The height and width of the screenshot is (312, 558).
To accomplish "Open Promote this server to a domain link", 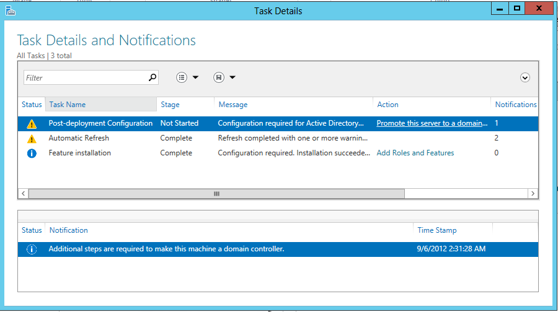I will (x=432, y=123).
